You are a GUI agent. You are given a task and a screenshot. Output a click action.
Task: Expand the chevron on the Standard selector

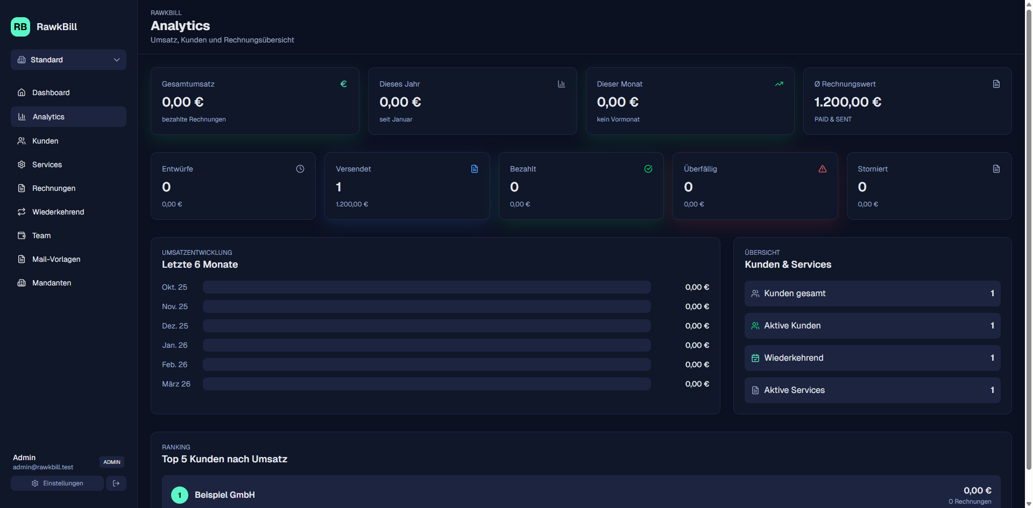[x=117, y=60]
